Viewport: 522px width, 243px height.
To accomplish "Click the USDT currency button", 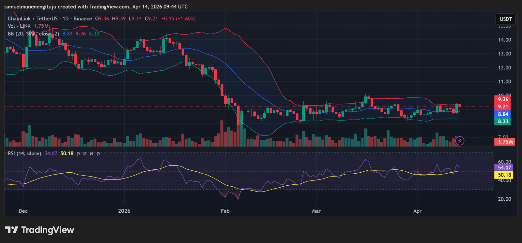I will click(506, 19).
